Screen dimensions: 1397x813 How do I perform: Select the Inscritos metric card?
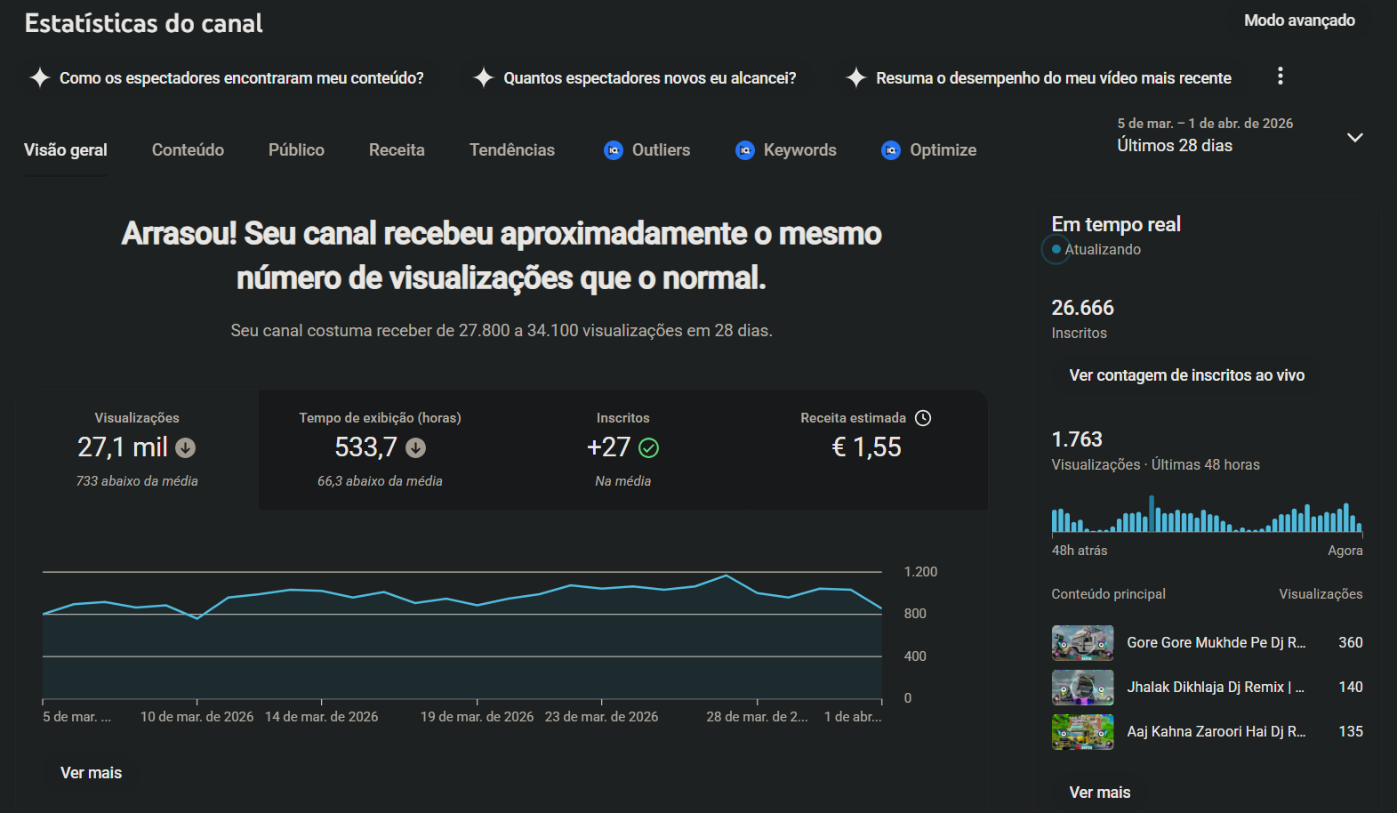(x=622, y=449)
